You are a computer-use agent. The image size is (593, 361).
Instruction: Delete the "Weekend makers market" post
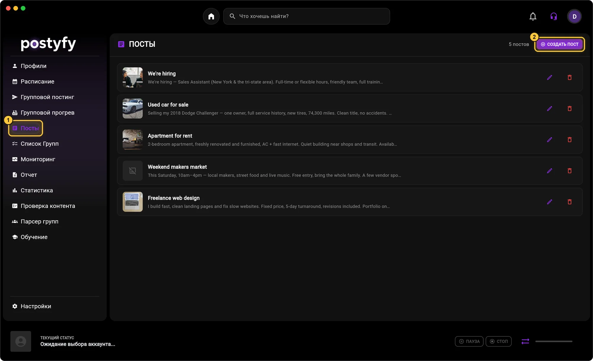click(x=570, y=171)
